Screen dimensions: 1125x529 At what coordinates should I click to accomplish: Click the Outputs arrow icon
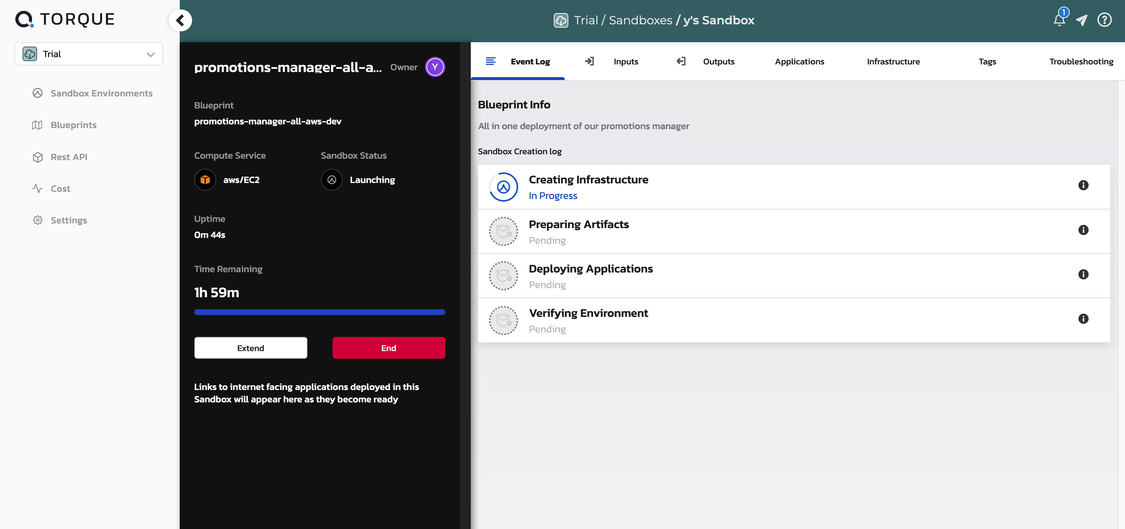(680, 61)
